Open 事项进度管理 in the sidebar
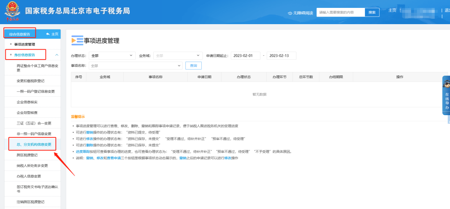Viewport: 450px width, 209px height. click(x=25, y=45)
